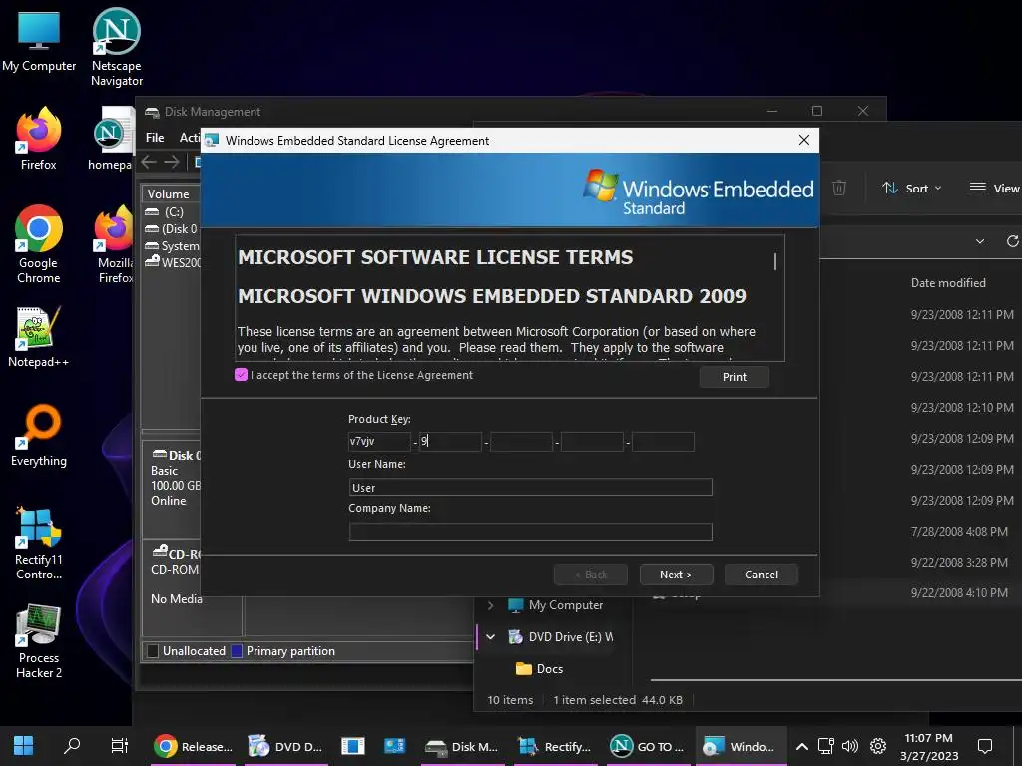Open the Sort dropdown in File Explorer
The height and width of the screenshot is (766, 1022).
coord(912,189)
